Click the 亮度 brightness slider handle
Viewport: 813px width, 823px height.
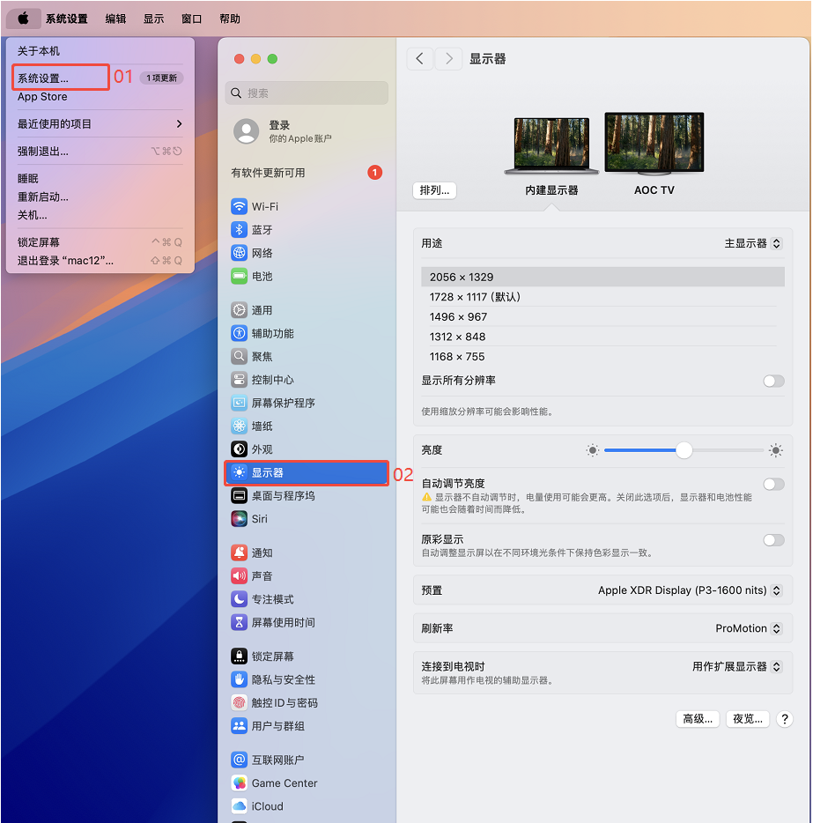click(684, 450)
